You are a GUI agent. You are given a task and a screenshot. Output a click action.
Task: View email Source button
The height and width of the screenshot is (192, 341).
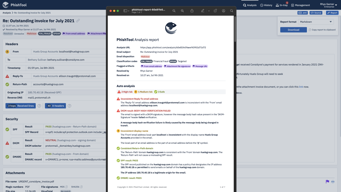316,13
